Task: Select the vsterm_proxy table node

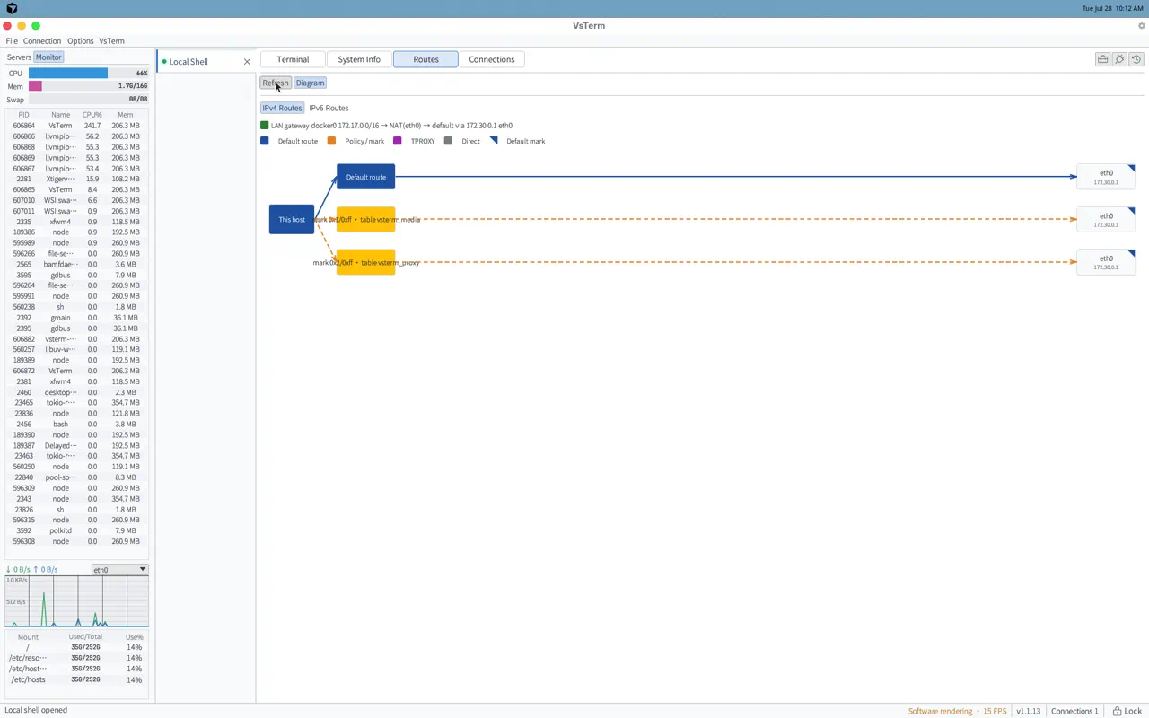Action: [x=366, y=262]
